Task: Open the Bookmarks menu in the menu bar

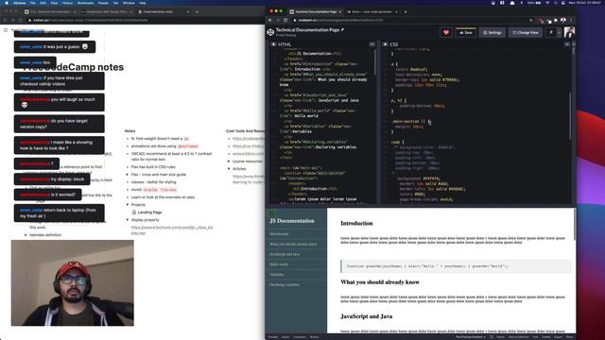Action: 85,3
